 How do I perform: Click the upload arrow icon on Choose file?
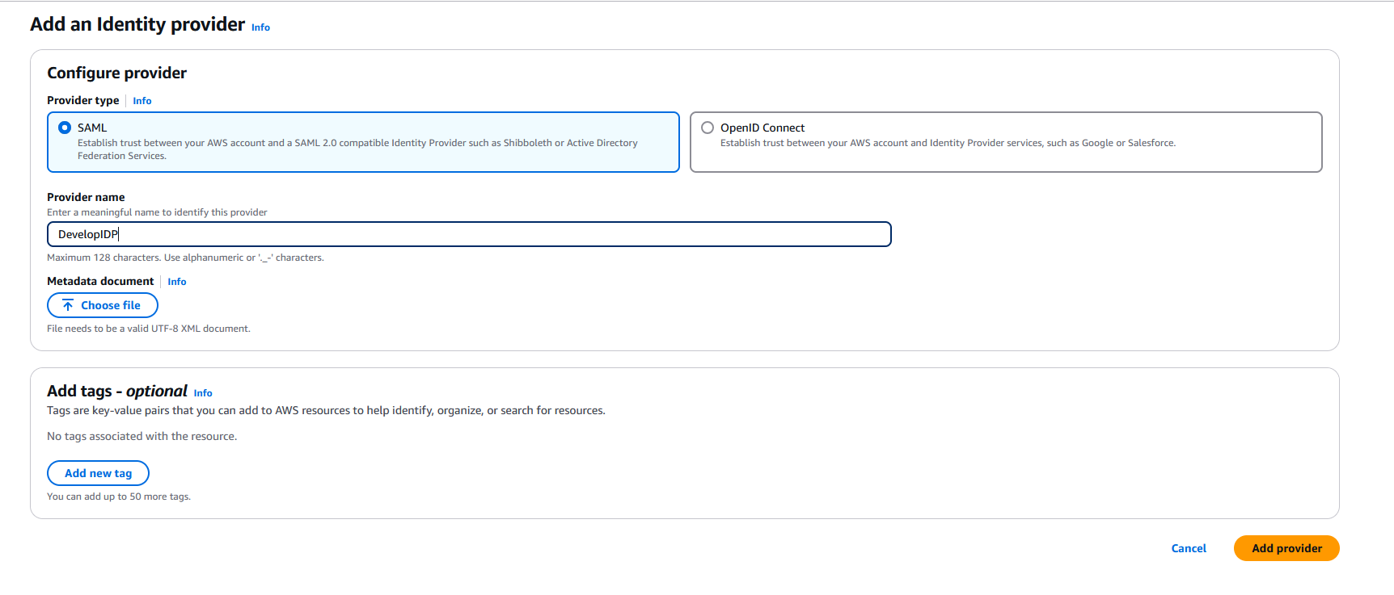[68, 305]
